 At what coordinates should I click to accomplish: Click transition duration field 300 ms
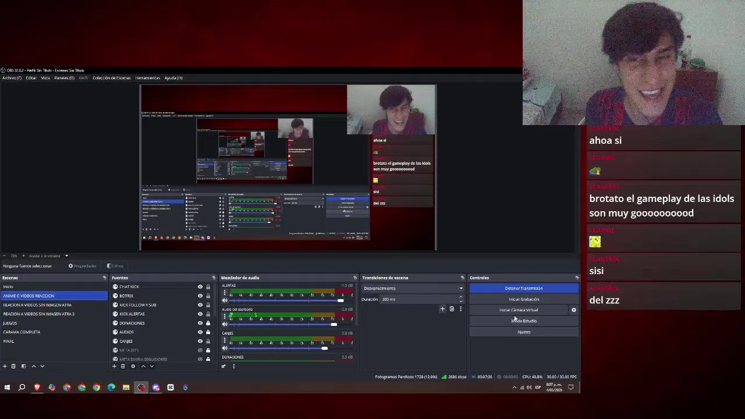(419, 299)
